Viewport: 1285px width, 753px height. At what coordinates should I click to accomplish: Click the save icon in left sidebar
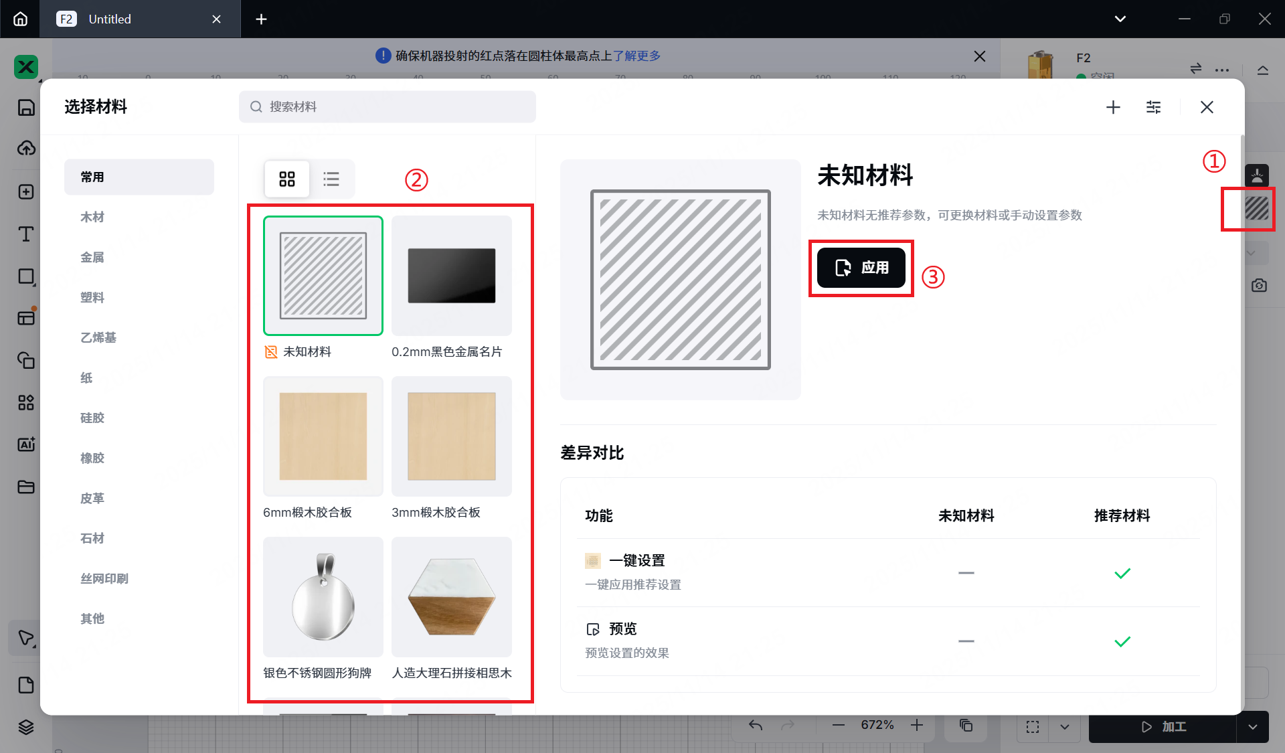[26, 108]
